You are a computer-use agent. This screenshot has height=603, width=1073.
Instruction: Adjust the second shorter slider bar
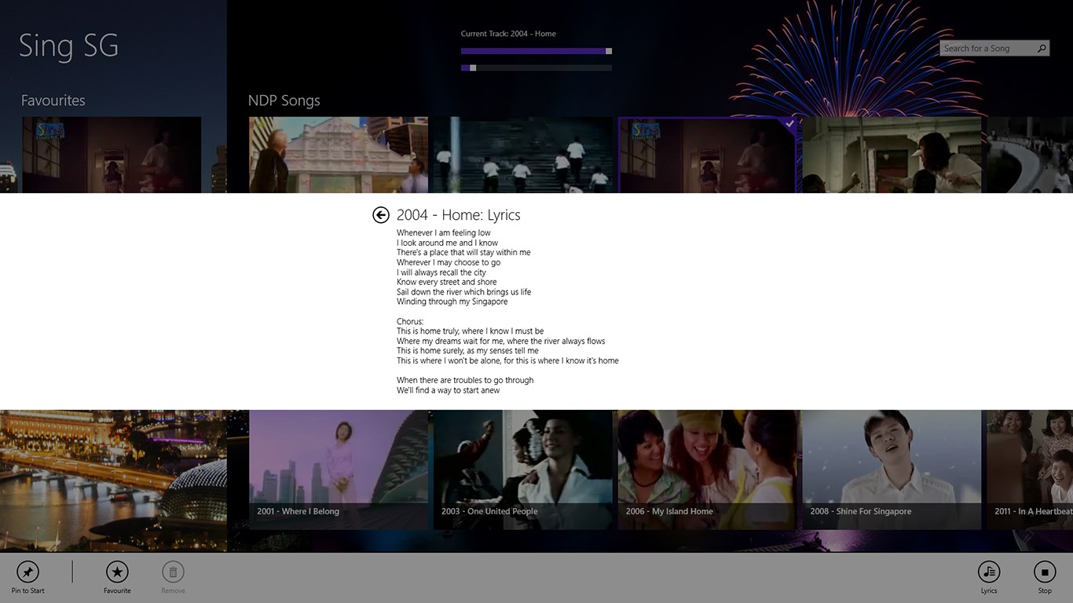(x=536, y=68)
